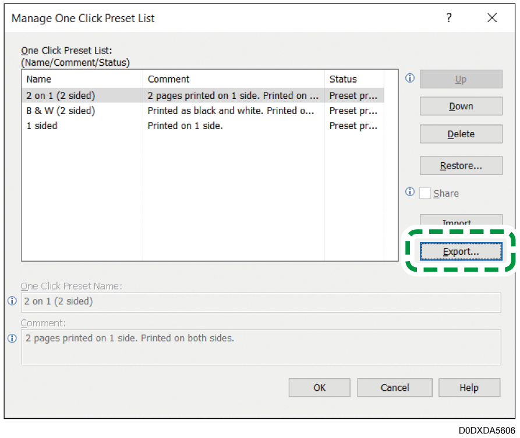
Task: Delete the selected preset
Action: point(461,134)
